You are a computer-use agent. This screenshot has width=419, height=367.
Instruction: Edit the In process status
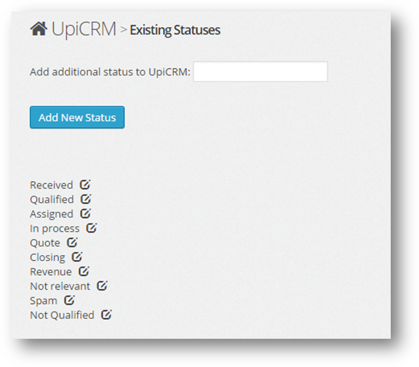coord(92,228)
